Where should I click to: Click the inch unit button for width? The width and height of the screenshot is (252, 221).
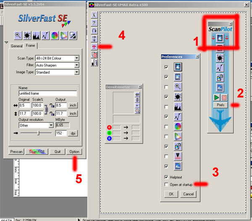(73, 105)
